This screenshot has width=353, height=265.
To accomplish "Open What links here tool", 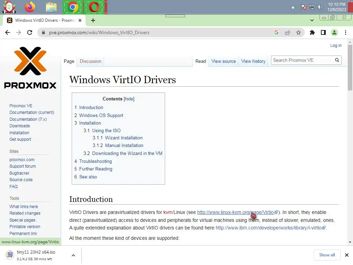I will 24,206.
